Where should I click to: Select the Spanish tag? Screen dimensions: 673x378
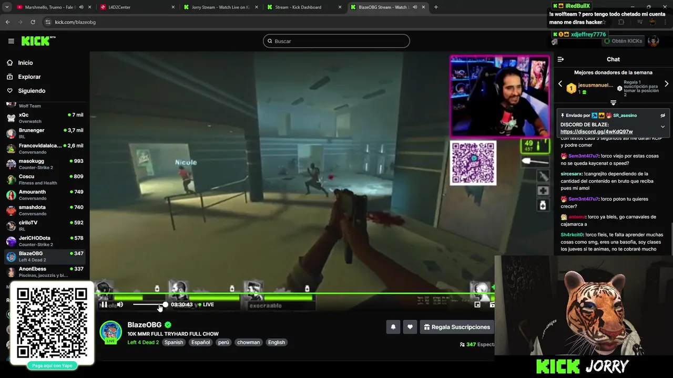point(174,342)
